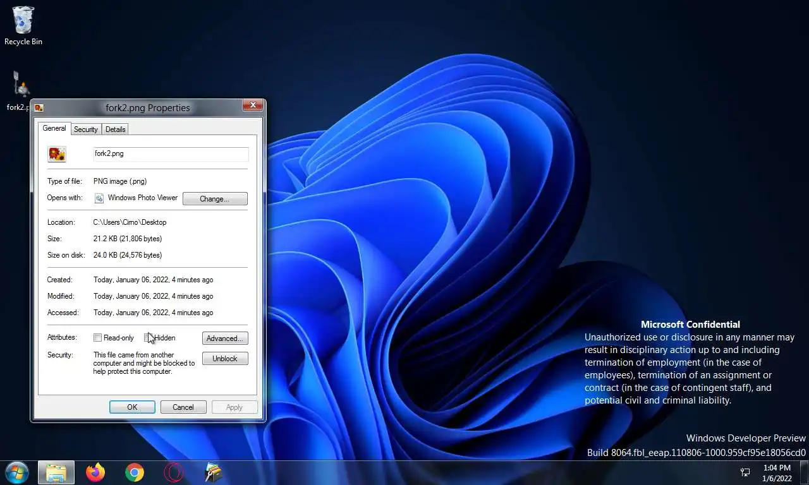Click the network status tray icon
Screen dimensions: 809x485
745,472
